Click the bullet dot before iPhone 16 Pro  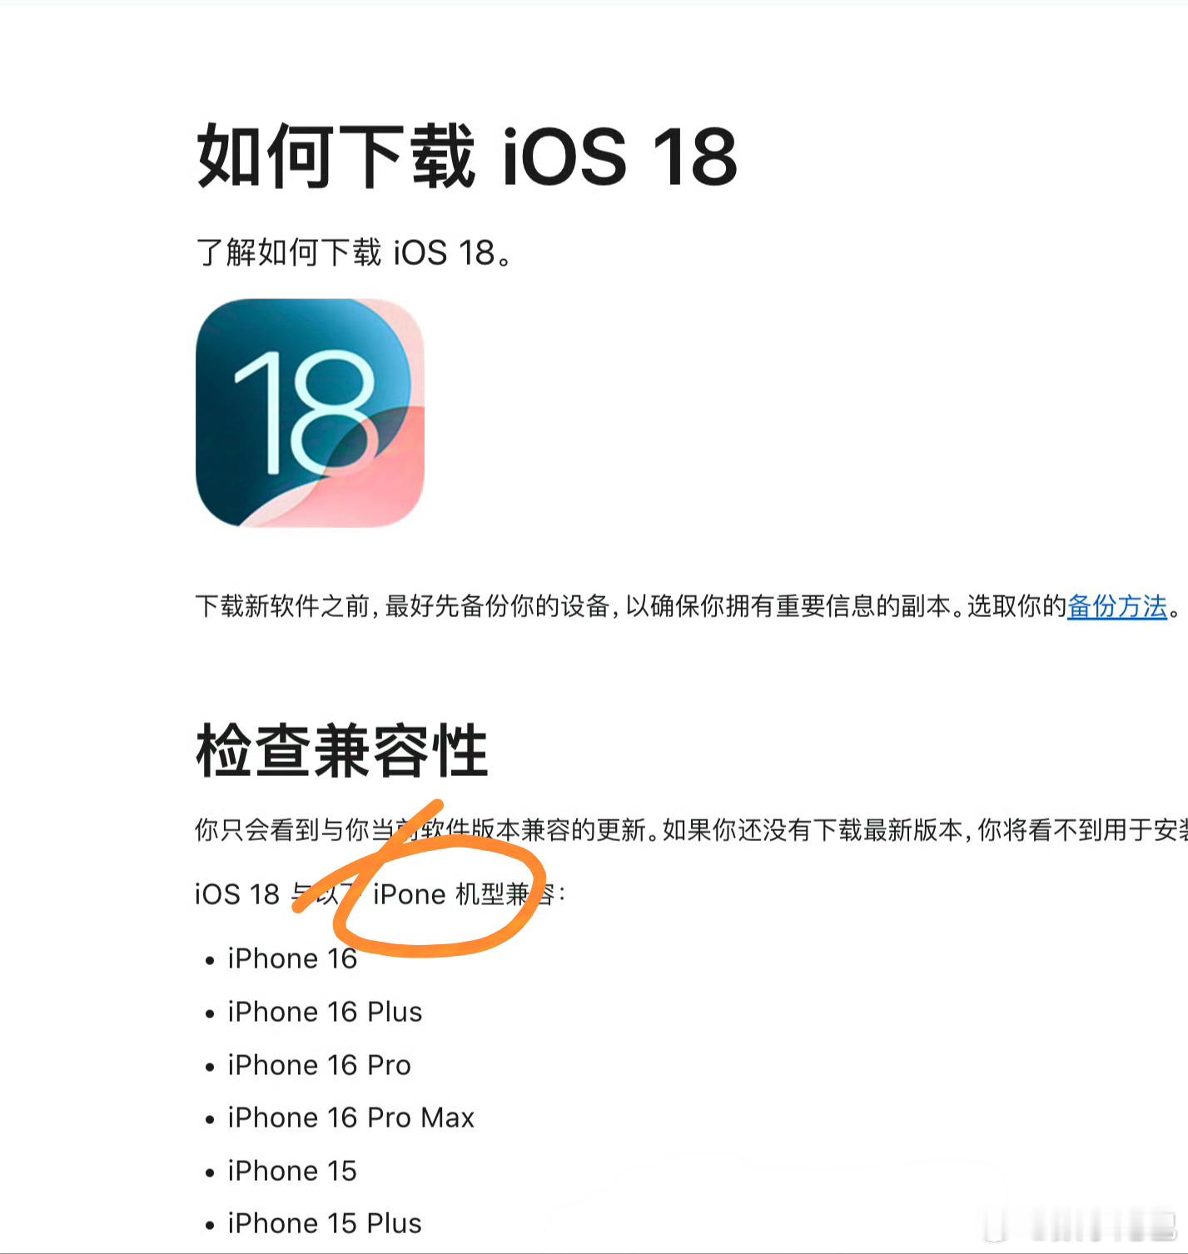coord(210,1067)
